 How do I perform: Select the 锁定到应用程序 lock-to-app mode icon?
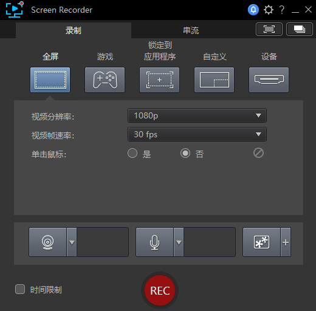(159, 80)
